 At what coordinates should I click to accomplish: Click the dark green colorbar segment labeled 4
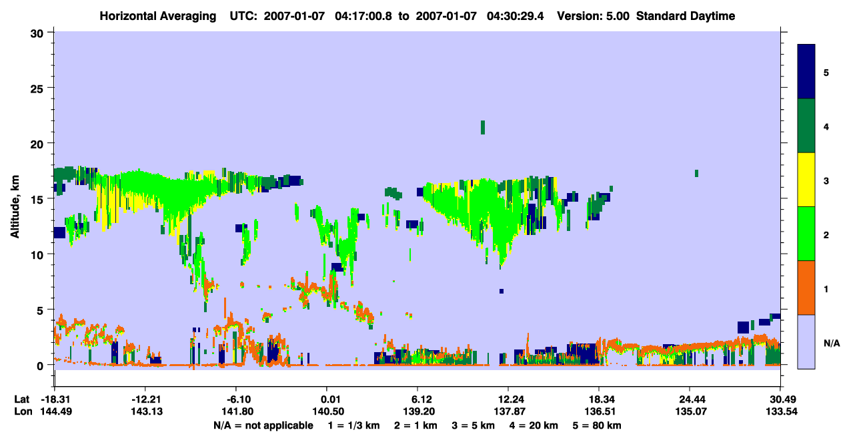[x=806, y=125]
